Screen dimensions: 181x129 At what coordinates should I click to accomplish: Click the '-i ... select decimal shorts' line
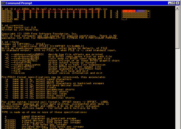tap(36, 91)
